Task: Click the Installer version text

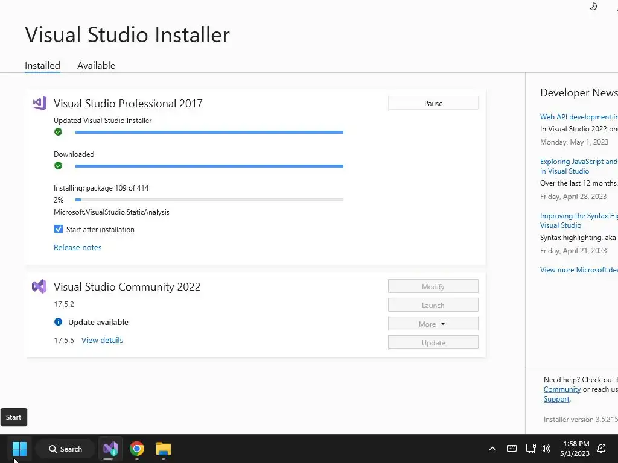Action: click(581, 420)
